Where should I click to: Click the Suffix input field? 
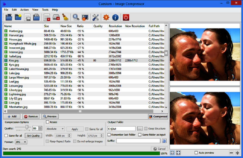[138, 141]
